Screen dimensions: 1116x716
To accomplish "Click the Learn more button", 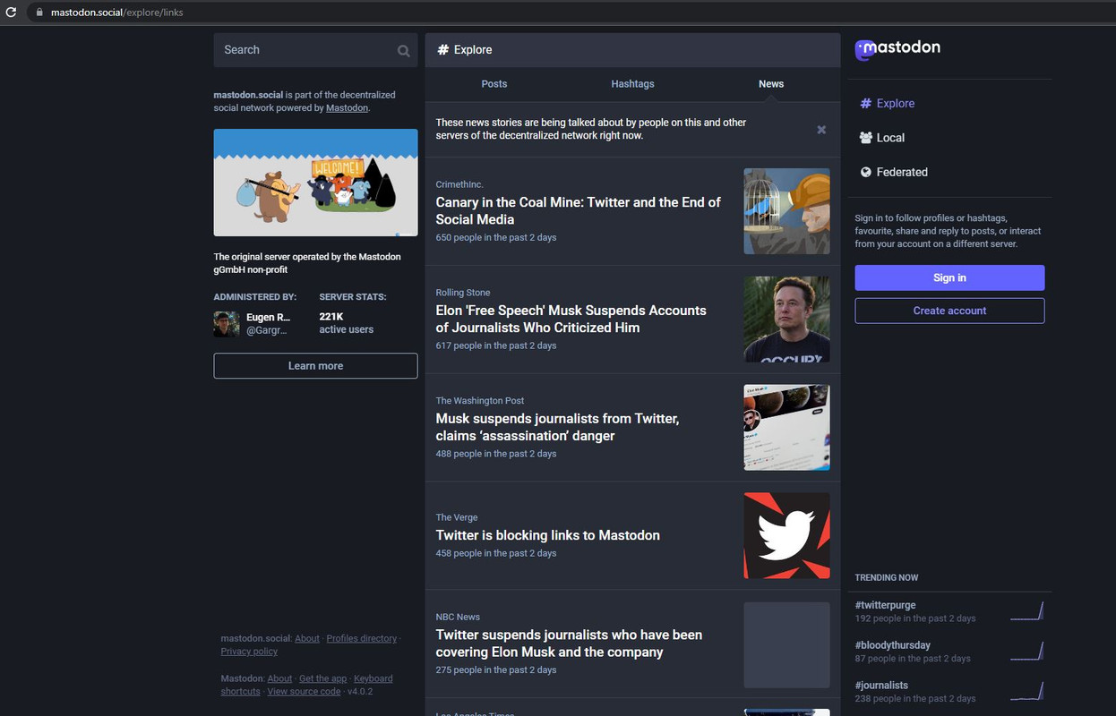I will (315, 366).
